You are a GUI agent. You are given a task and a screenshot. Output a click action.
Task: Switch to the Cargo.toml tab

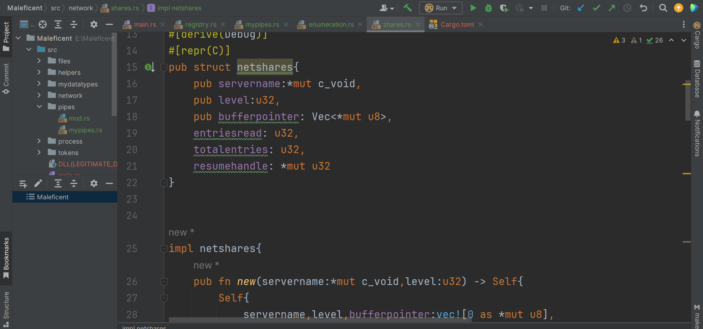(457, 25)
